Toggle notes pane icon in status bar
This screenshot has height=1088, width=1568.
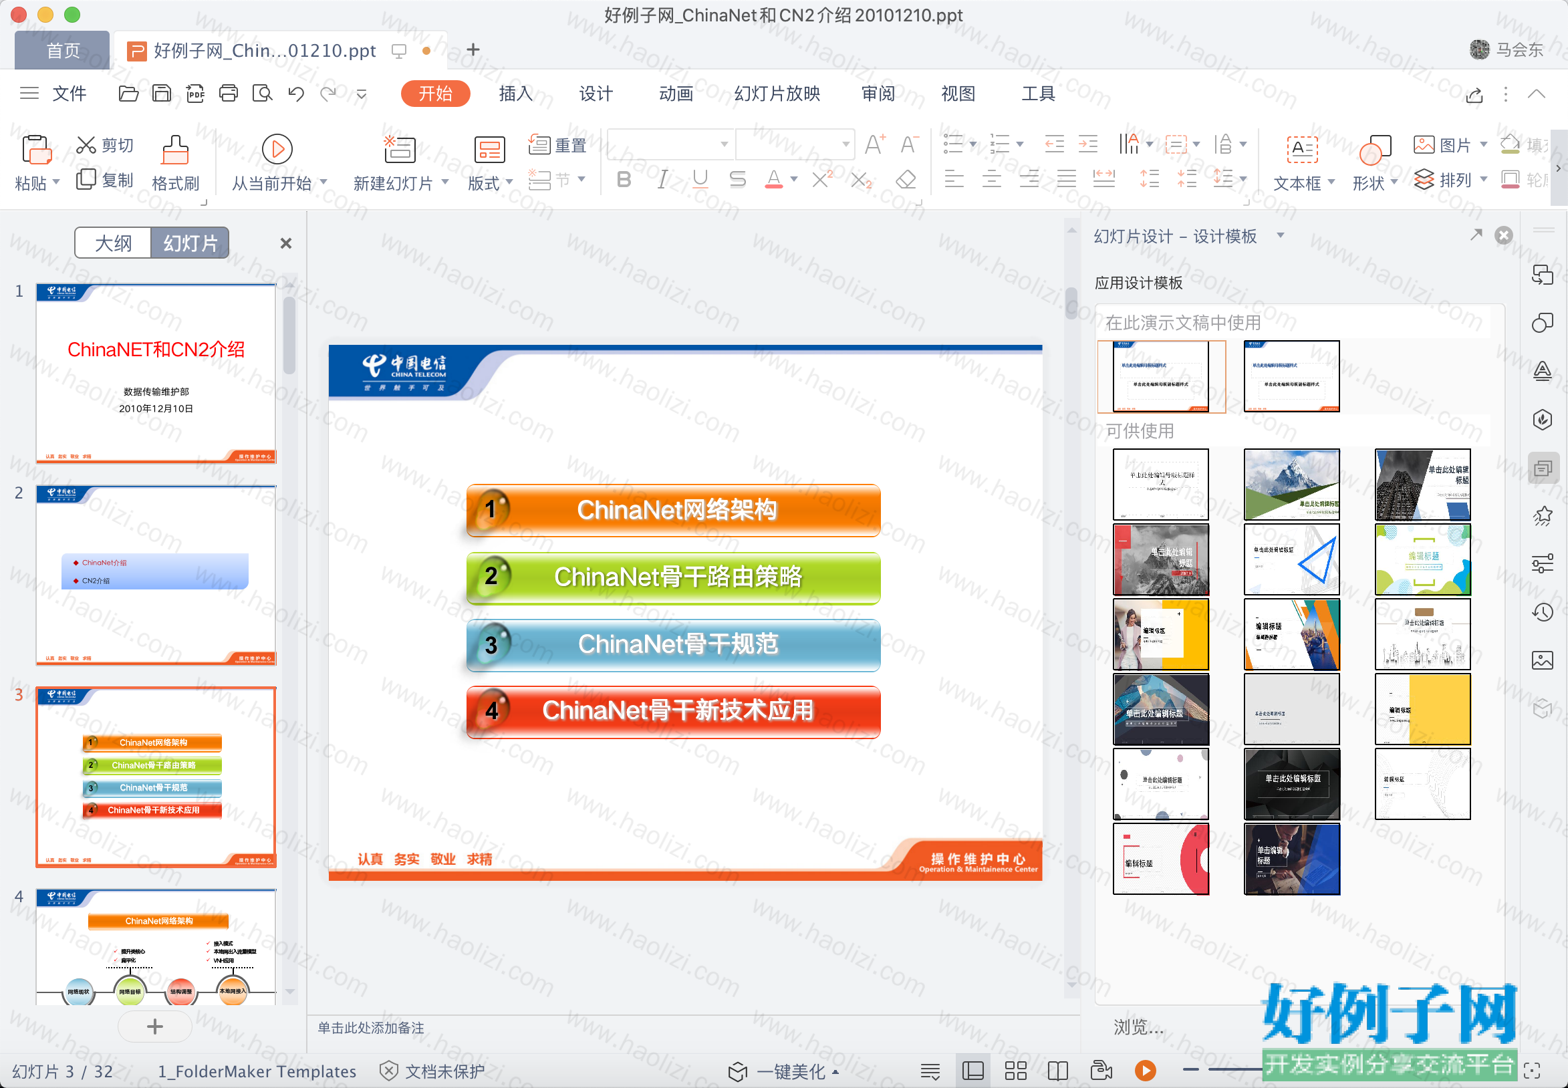930,1071
